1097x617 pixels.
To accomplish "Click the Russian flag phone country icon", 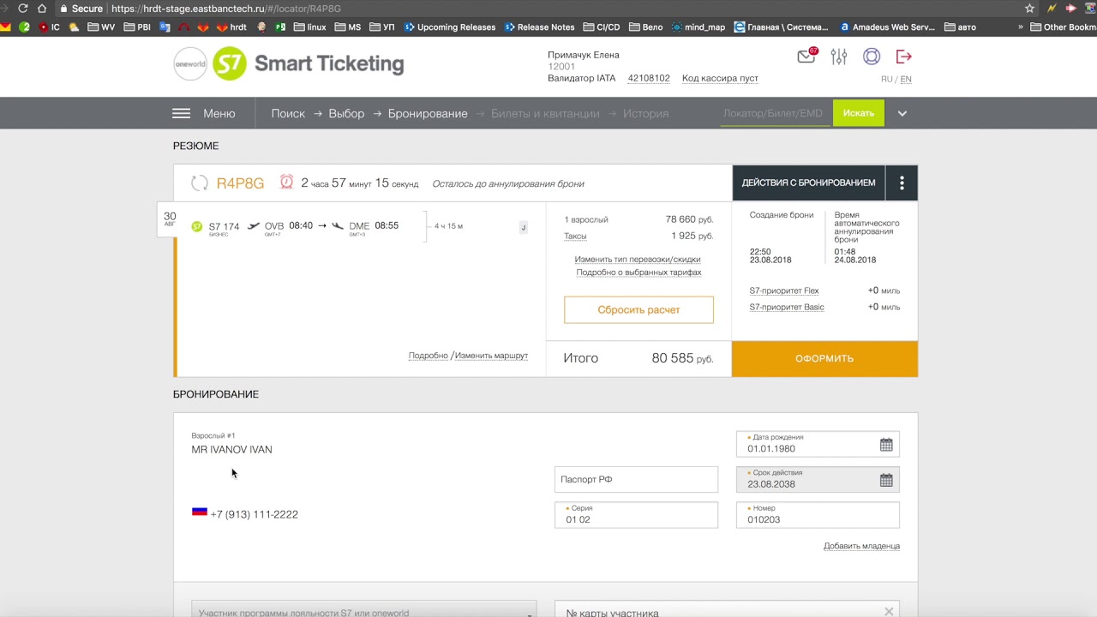I will [x=200, y=512].
